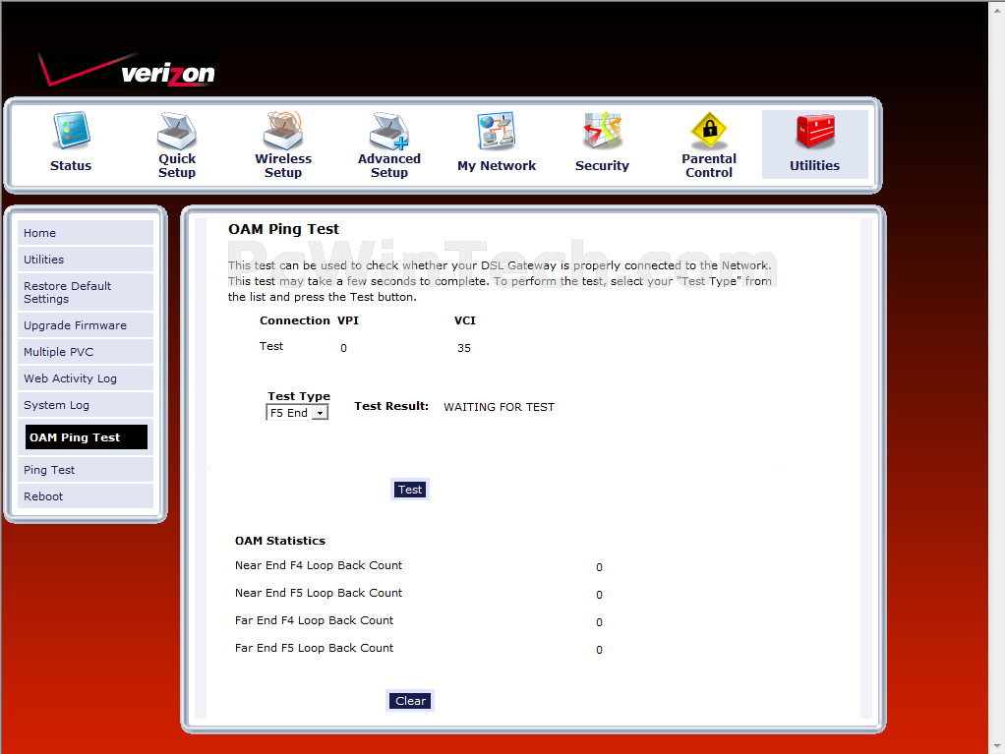Click the Test Result label

[391, 406]
